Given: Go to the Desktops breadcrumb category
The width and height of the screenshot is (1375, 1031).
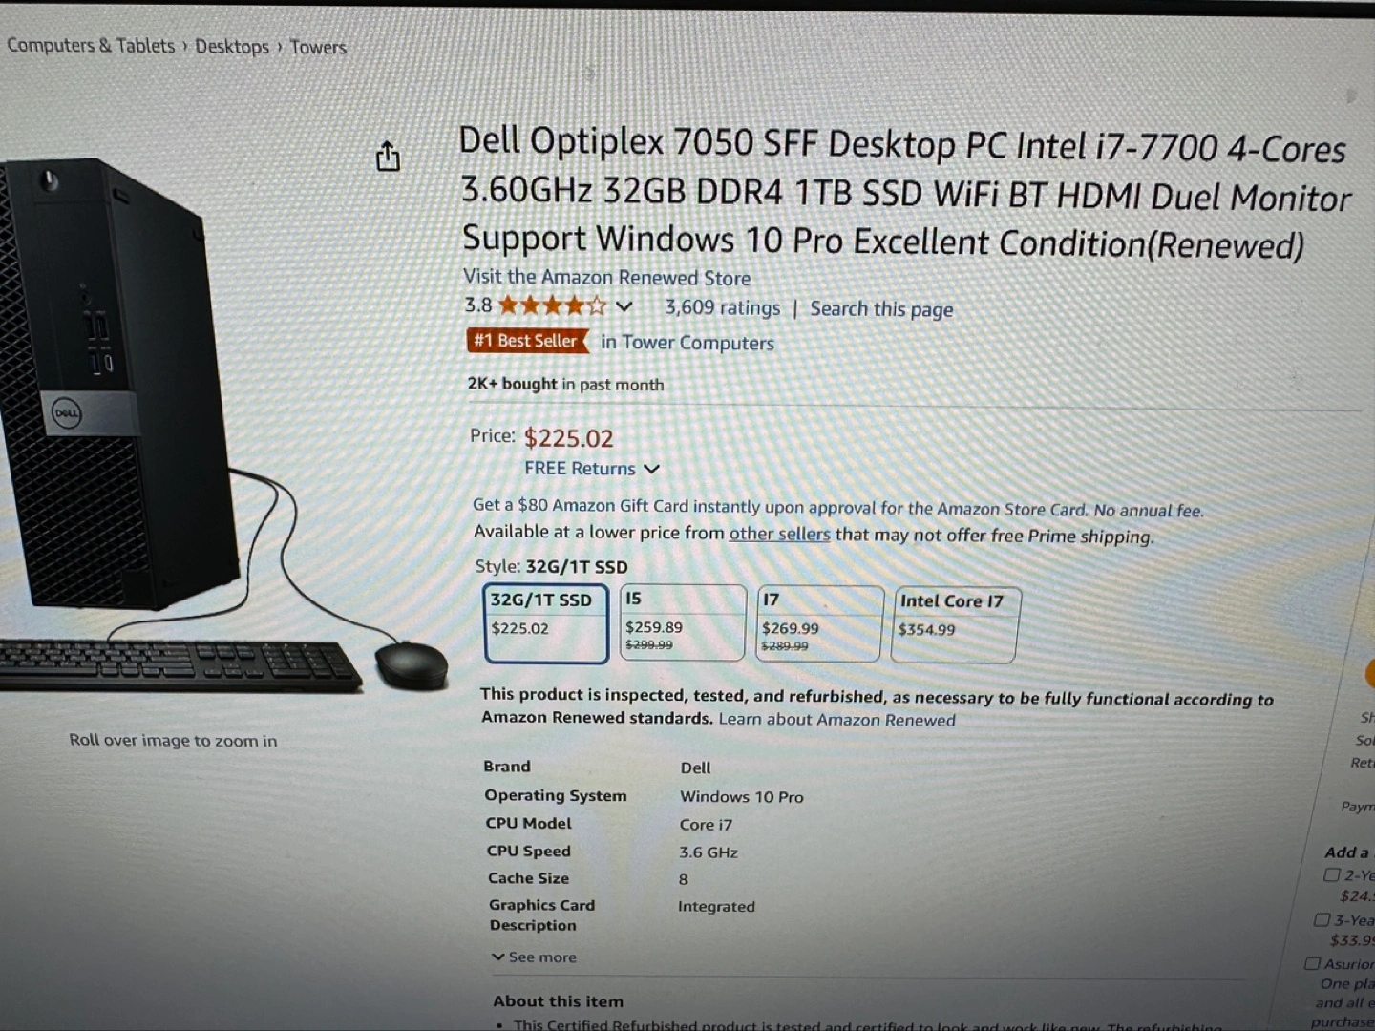Looking at the screenshot, I should (232, 47).
